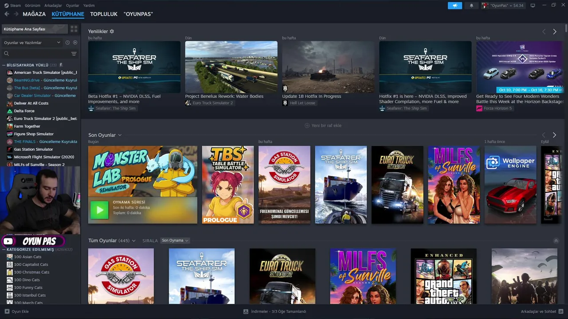Open Update 18 Hotfix news thumbnail
This screenshot has height=319, width=568.
pyautogui.click(x=328, y=67)
